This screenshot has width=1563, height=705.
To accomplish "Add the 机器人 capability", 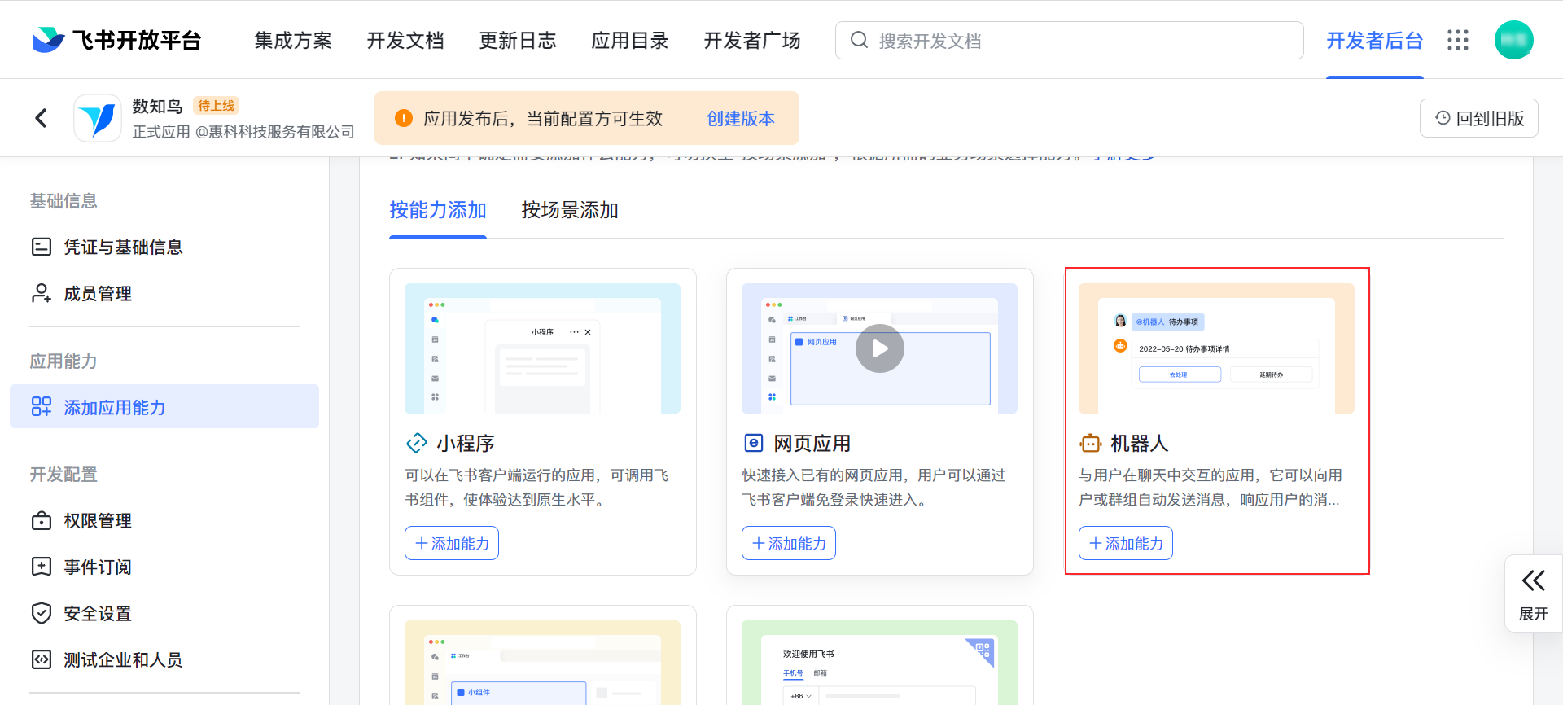I will coord(1126,543).
